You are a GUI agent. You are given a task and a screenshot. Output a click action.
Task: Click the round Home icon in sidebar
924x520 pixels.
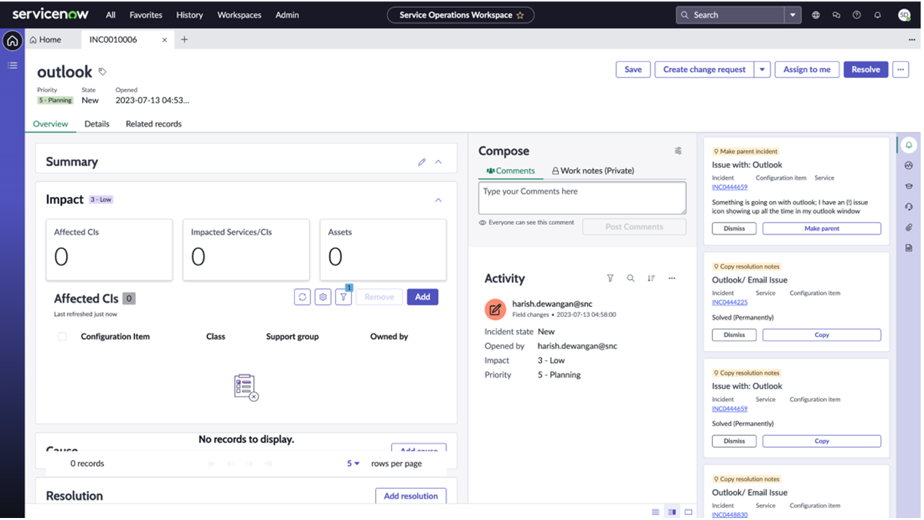click(x=12, y=41)
